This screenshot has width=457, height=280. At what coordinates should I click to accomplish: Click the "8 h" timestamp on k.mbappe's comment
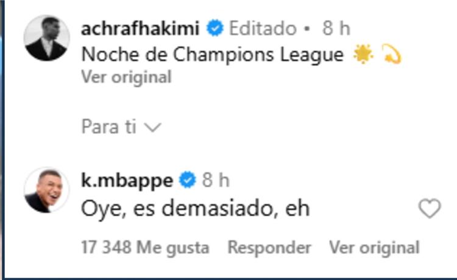(216, 180)
